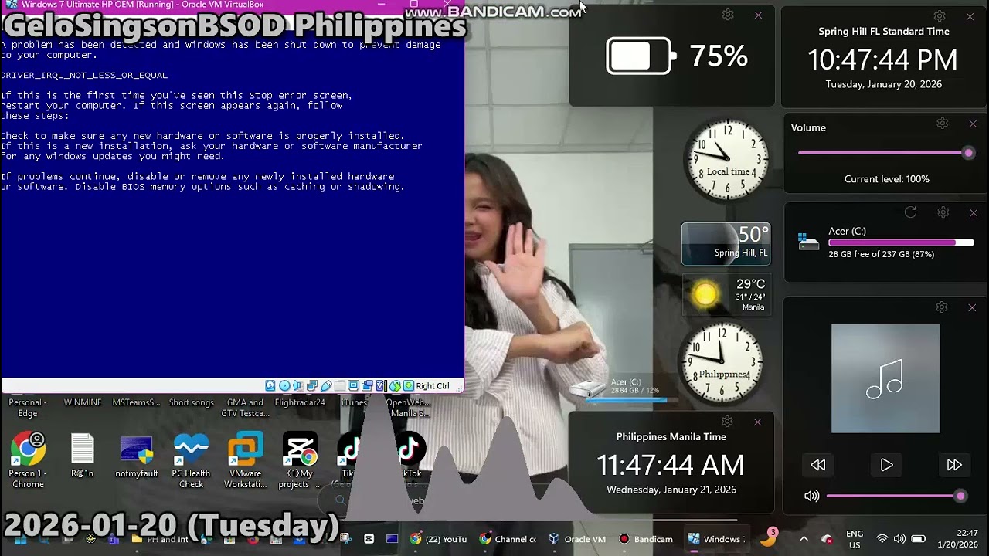The height and width of the screenshot is (556, 989).
Task: Select the PC Health Check shortcut
Action: coord(191,461)
